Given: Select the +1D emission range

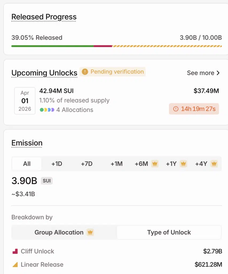Looking at the screenshot, I should (57, 164).
